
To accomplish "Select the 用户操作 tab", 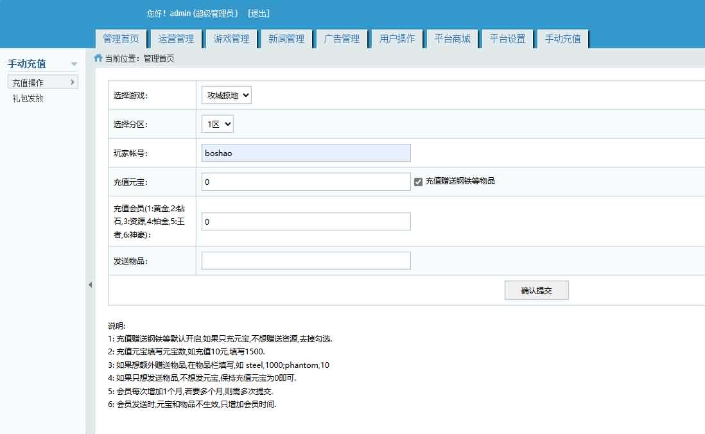I will 397,39.
